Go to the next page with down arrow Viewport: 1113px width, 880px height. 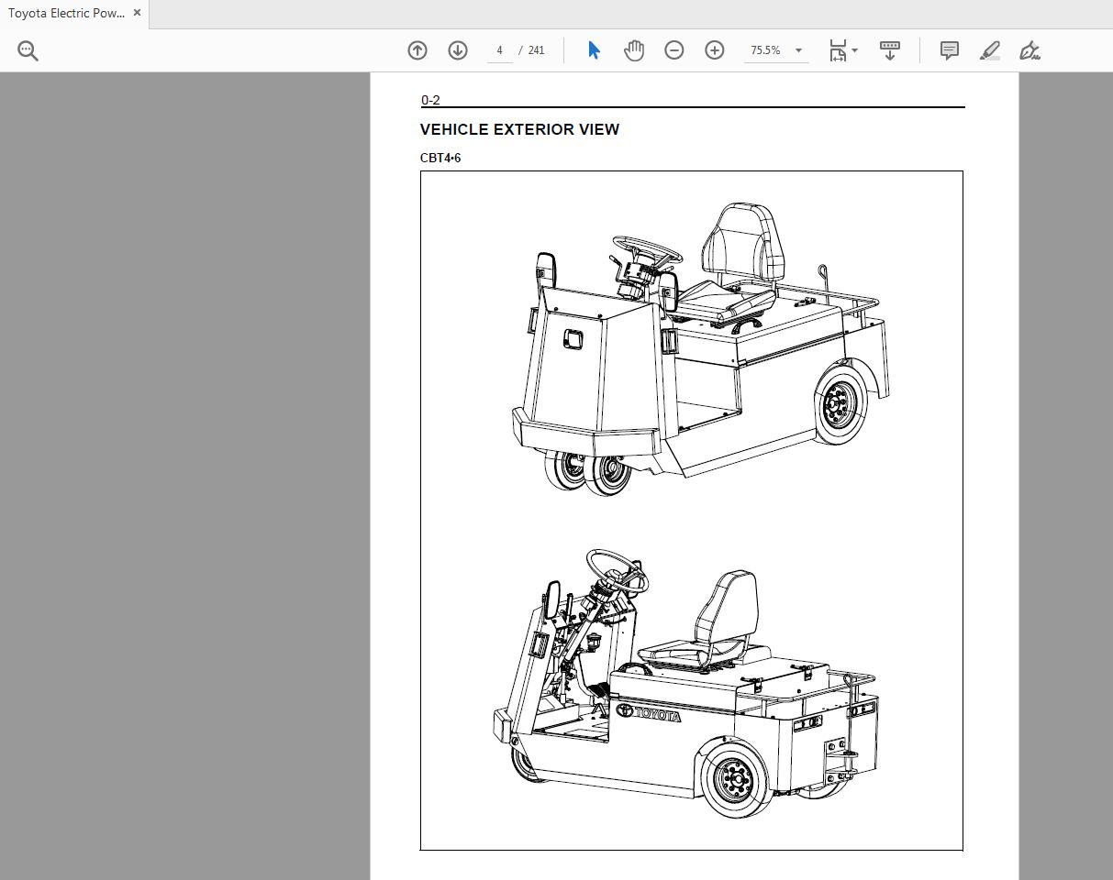[457, 50]
